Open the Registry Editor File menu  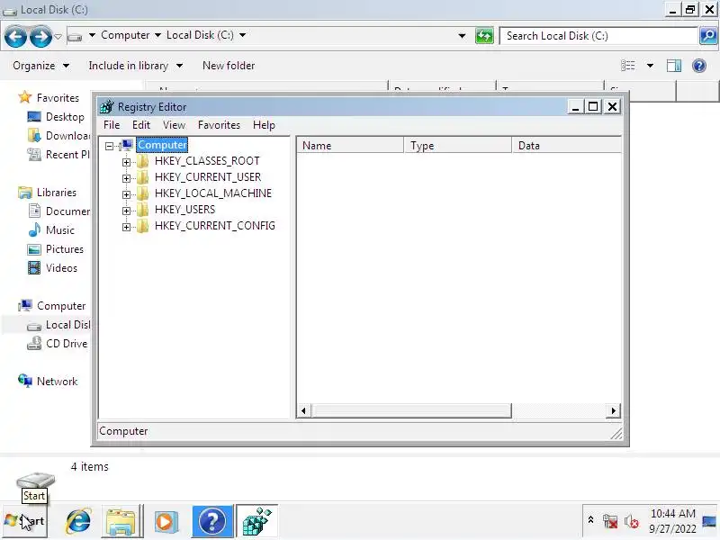[x=112, y=125]
